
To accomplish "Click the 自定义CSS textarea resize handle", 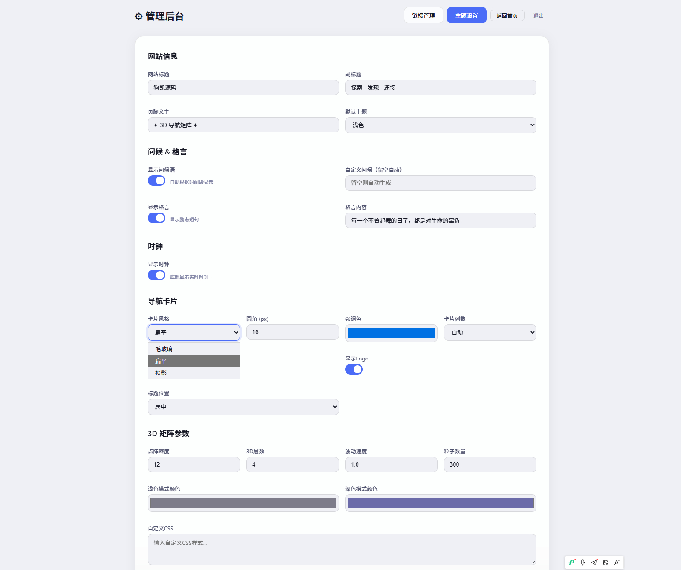I will pos(533,562).
